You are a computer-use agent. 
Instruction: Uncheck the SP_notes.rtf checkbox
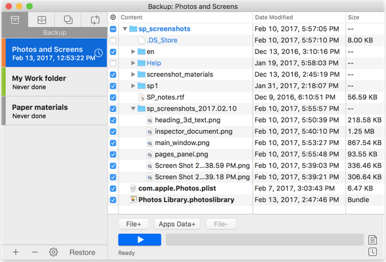[113, 97]
